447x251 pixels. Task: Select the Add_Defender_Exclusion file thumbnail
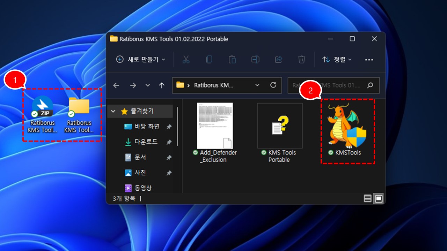tap(215, 125)
